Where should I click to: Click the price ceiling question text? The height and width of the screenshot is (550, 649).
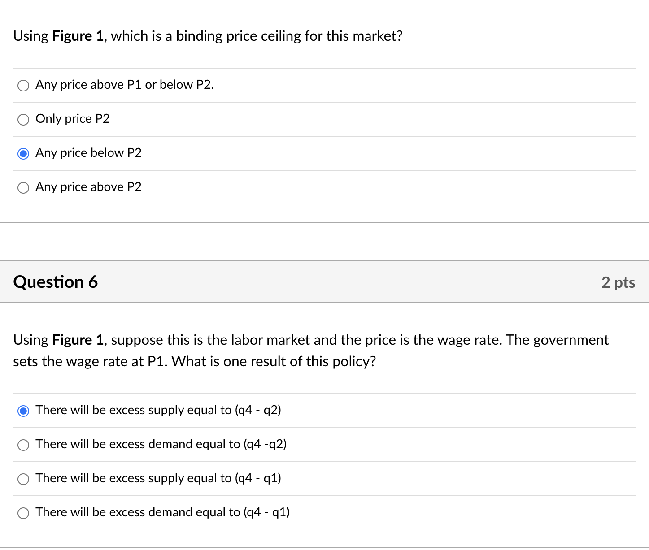coord(207,36)
